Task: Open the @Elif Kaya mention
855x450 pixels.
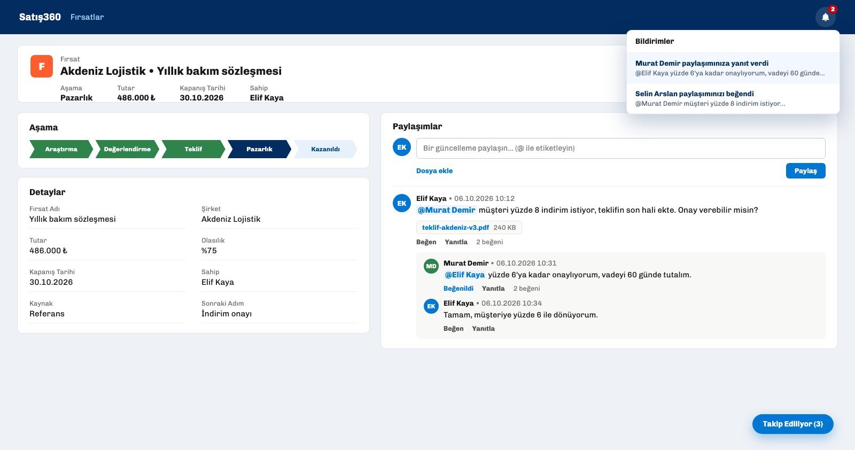Action: point(465,275)
